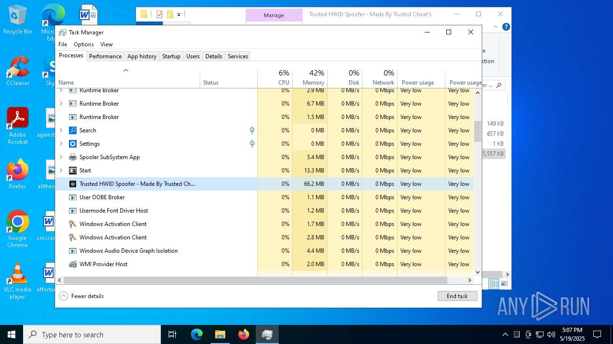Expand the Start process group
Screen dimensions: 613x344
click(61, 171)
